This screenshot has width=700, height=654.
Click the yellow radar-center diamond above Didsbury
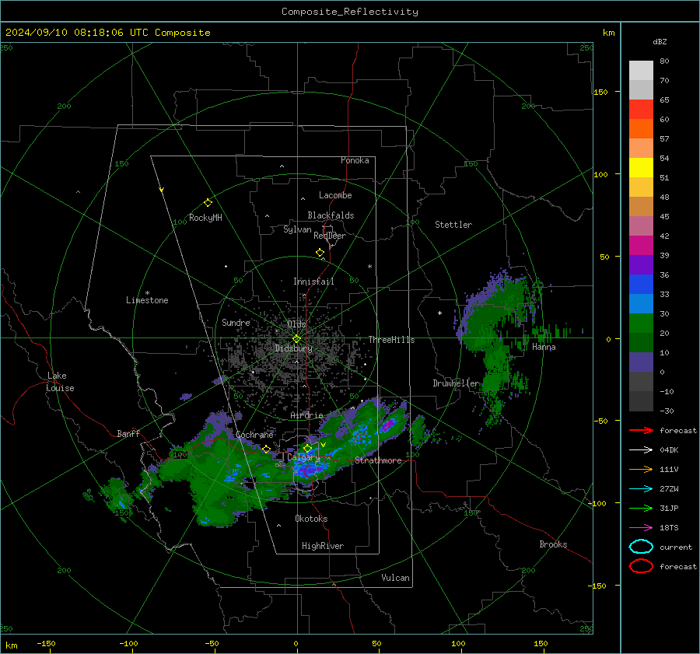(x=296, y=338)
